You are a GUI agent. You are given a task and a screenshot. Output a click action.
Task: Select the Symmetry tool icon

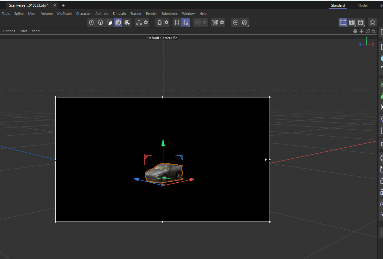(x=215, y=22)
